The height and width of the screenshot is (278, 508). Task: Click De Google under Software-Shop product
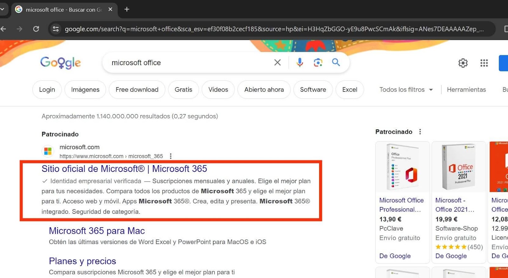(x=451, y=256)
